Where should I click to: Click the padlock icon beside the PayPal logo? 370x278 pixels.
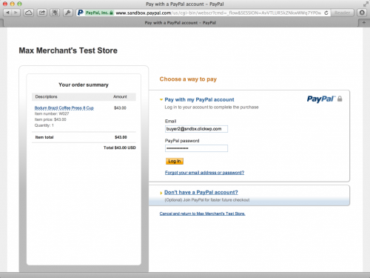pos(340,99)
